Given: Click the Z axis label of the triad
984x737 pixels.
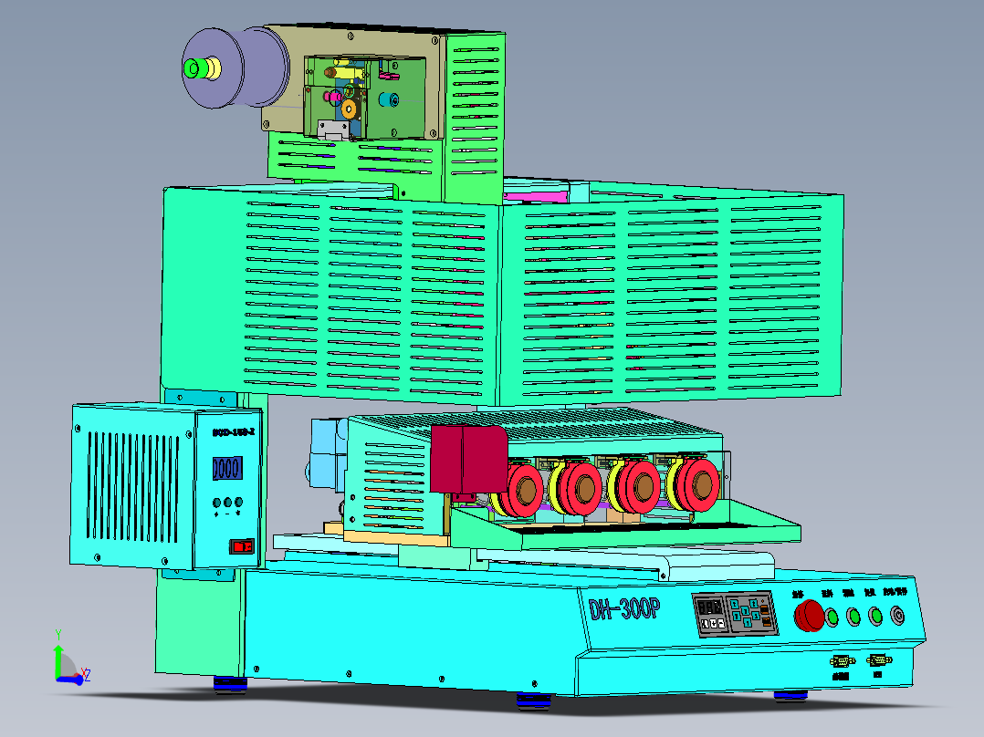Looking at the screenshot, I should coord(88,675).
